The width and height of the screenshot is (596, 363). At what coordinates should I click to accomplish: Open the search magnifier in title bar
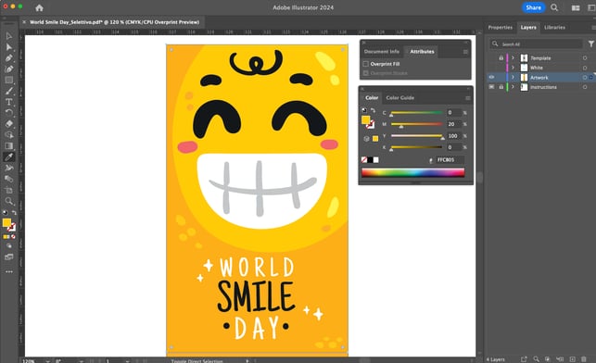pos(554,7)
